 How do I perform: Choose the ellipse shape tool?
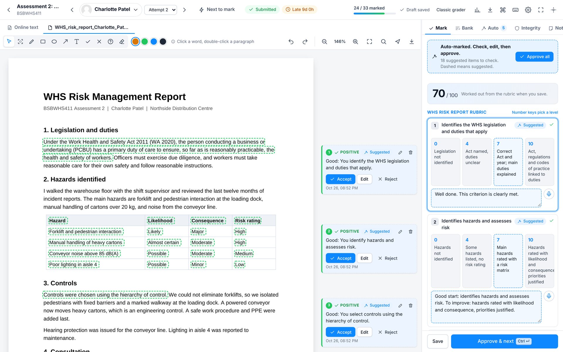(54, 42)
